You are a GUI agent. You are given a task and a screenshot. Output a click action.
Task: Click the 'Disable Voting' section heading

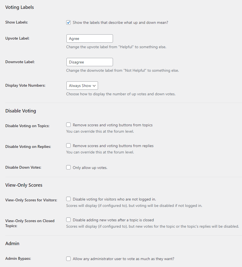coord(20,111)
